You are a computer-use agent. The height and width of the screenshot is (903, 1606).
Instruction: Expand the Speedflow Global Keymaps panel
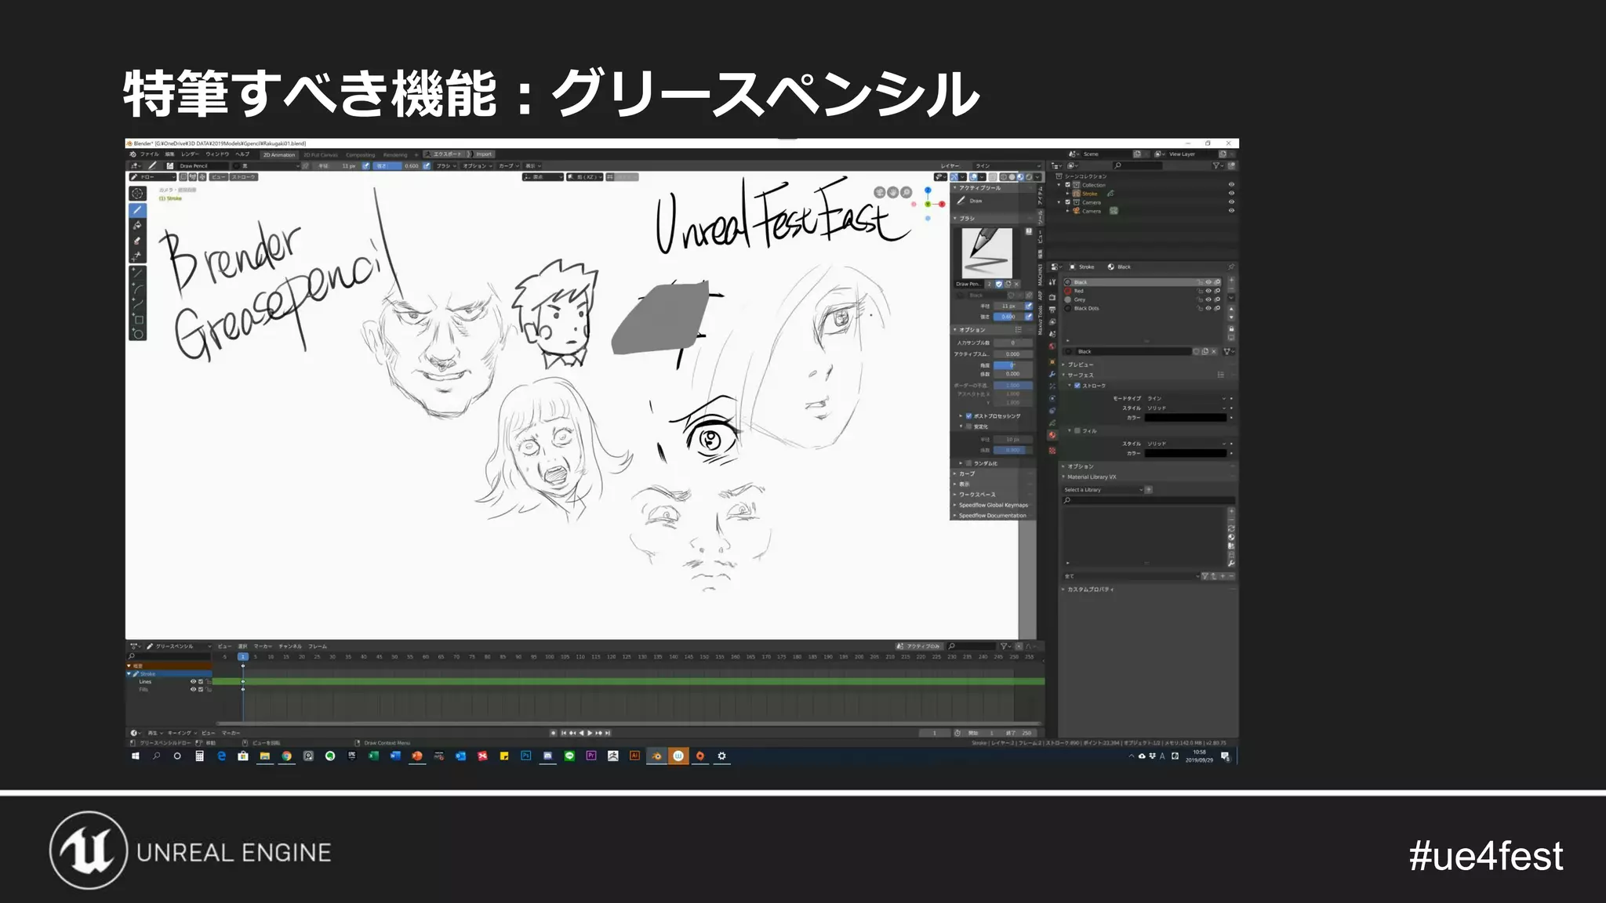993,505
